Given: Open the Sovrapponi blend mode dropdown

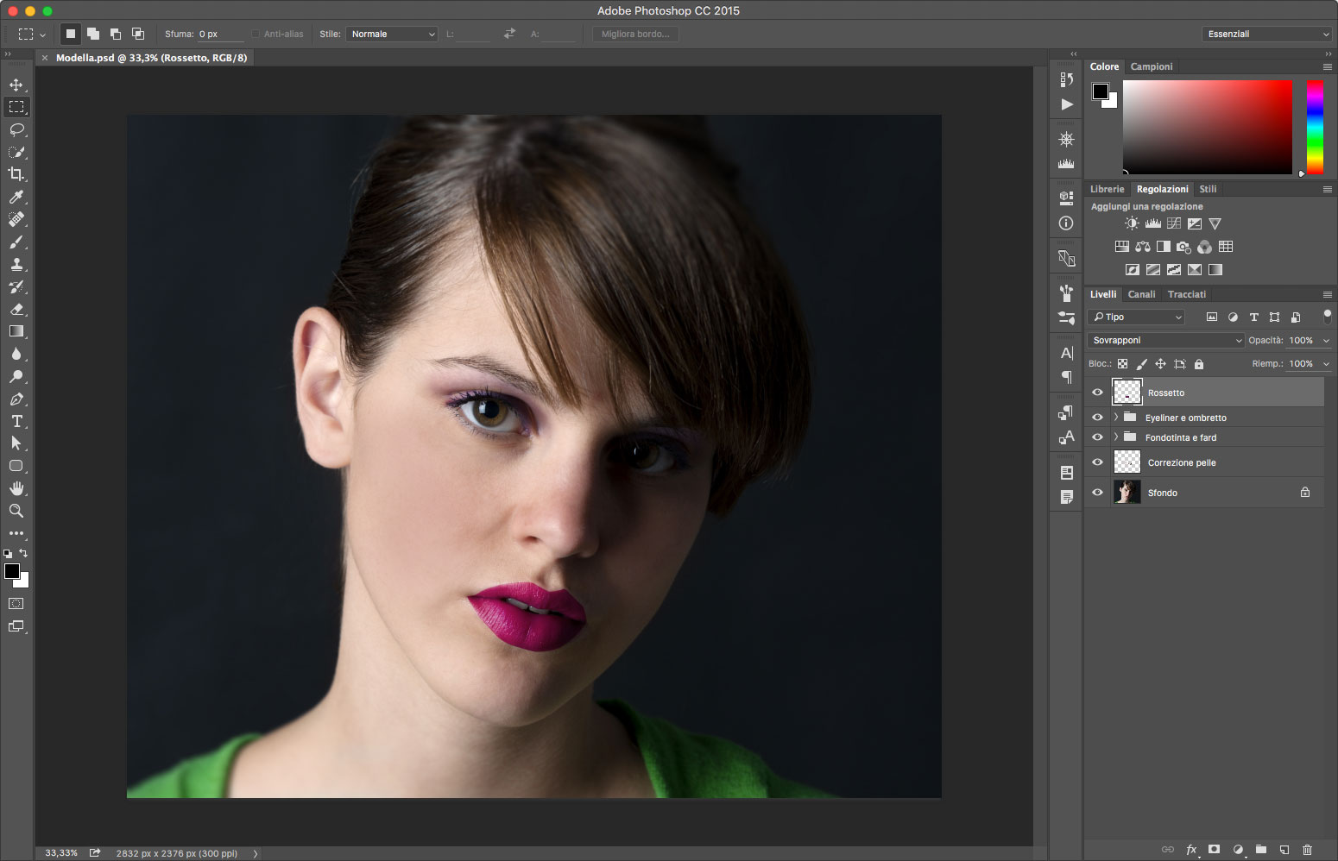Looking at the screenshot, I should [1165, 340].
